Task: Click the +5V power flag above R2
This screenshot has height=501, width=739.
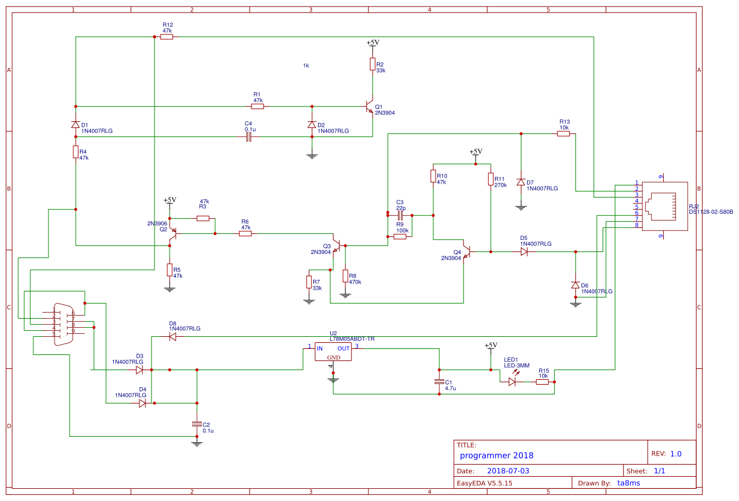Action: (373, 44)
